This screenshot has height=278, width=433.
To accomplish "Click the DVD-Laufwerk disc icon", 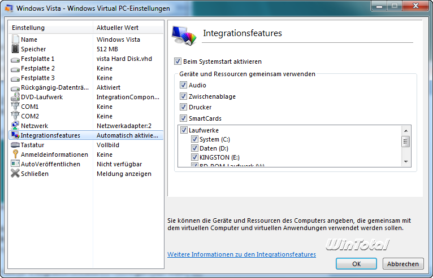I will point(15,96).
